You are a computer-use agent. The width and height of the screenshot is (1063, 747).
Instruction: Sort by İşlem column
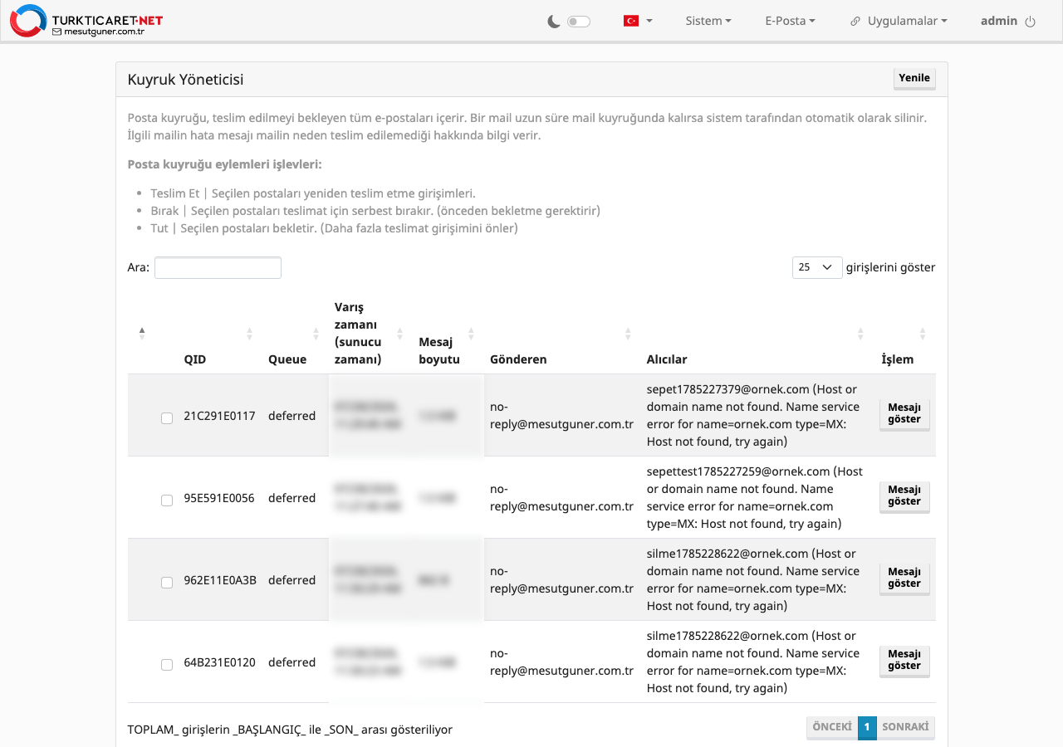click(904, 334)
